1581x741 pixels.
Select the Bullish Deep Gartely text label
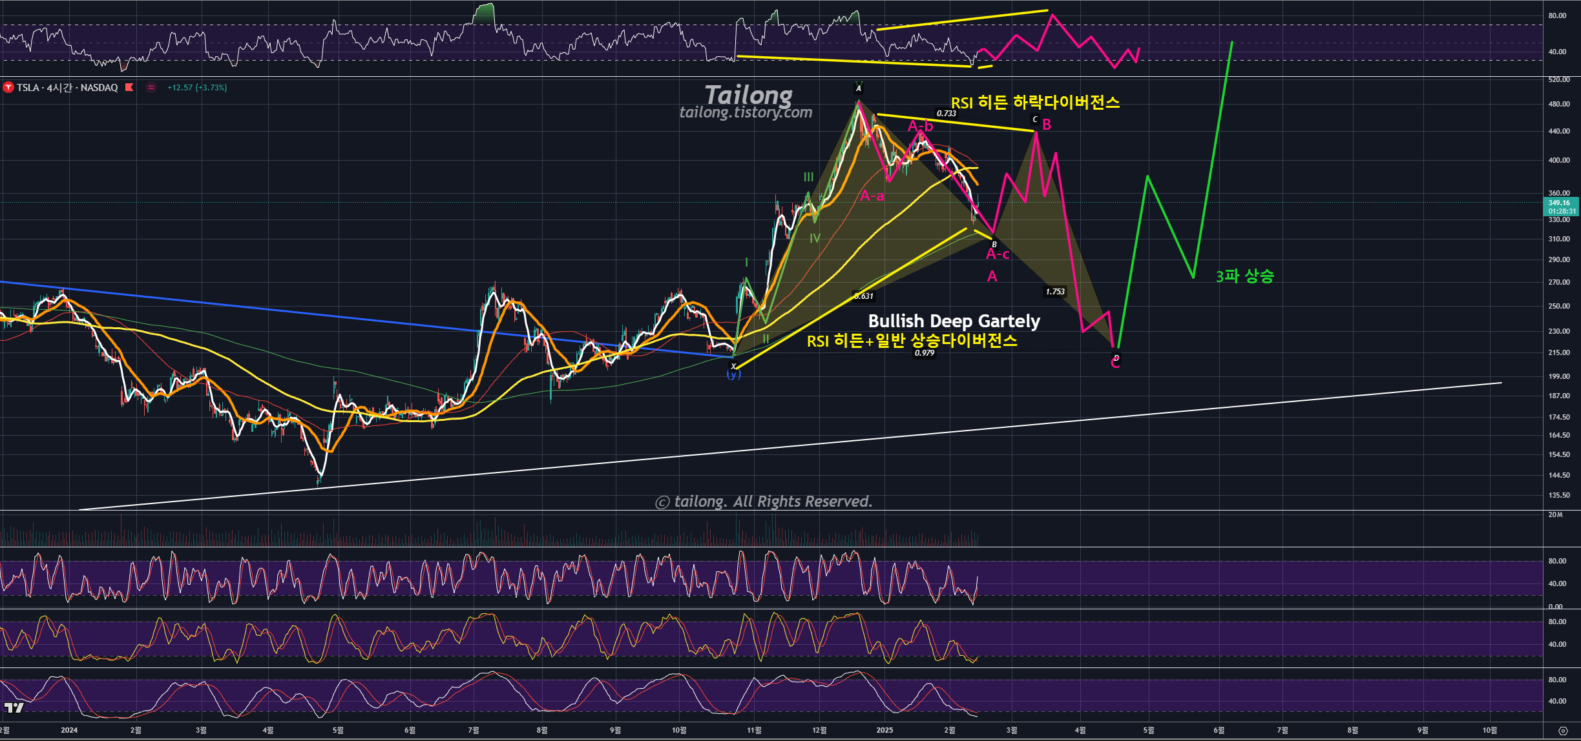tap(954, 321)
